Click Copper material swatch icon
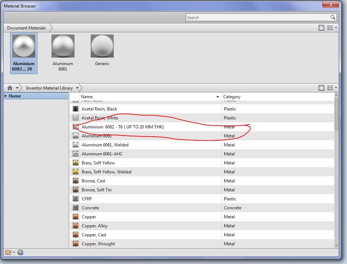The image size is (347, 264). 76,217
